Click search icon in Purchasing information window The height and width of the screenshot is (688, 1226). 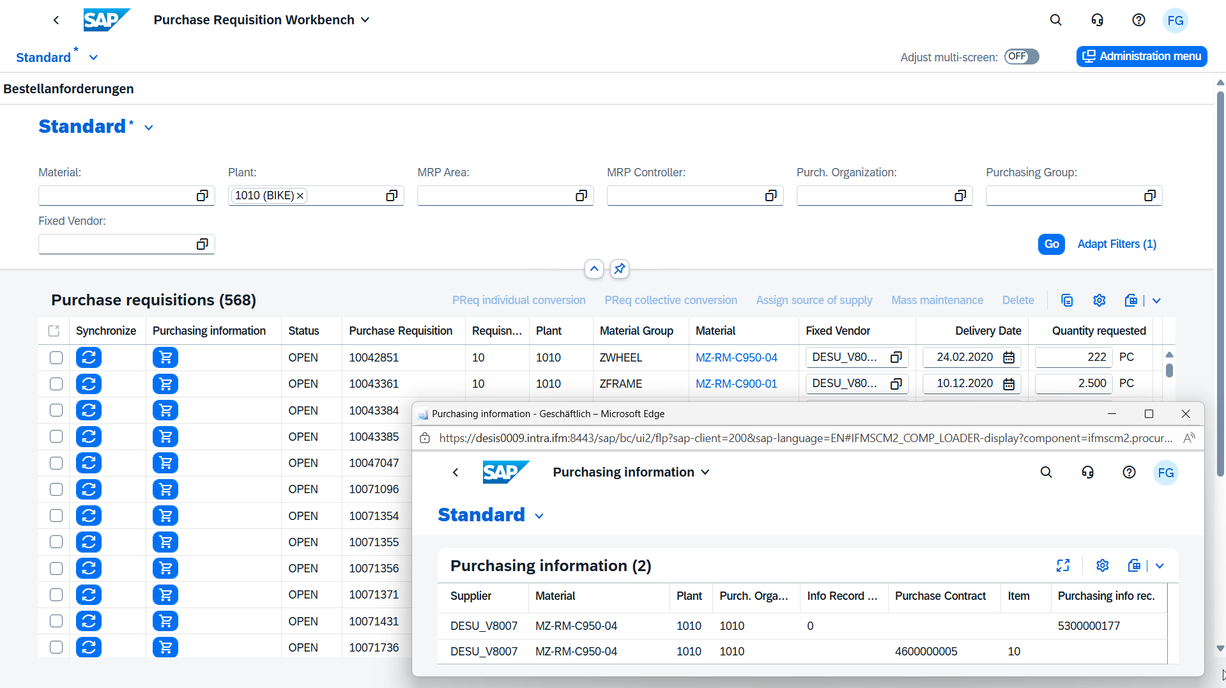pyautogui.click(x=1046, y=472)
